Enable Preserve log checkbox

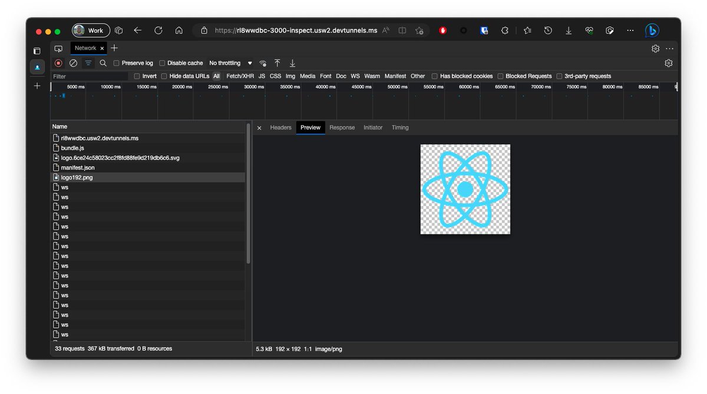pos(116,63)
